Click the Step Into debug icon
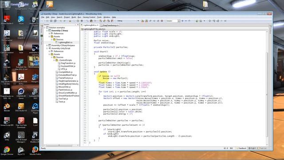Screen dimensions: 284x160 pyautogui.click(x=214, y=21)
